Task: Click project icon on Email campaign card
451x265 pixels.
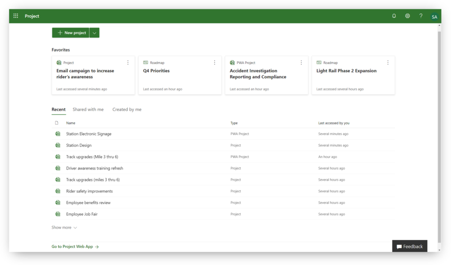Action: tap(59, 62)
